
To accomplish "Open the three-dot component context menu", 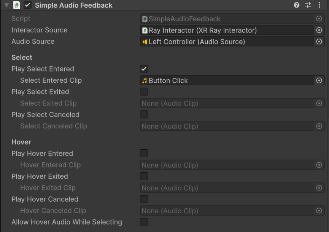I will pyautogui.click(x=319, y=5).
